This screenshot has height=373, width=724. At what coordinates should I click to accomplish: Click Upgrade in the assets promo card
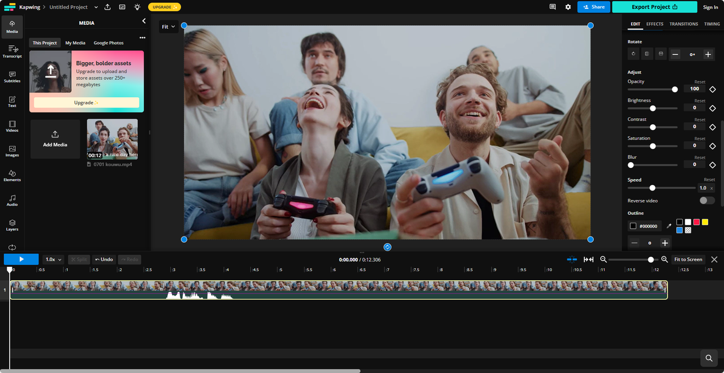[x=87, y=102]
